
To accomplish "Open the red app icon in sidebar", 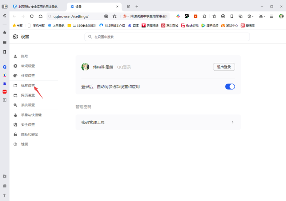I will click(x=5, y=92).
